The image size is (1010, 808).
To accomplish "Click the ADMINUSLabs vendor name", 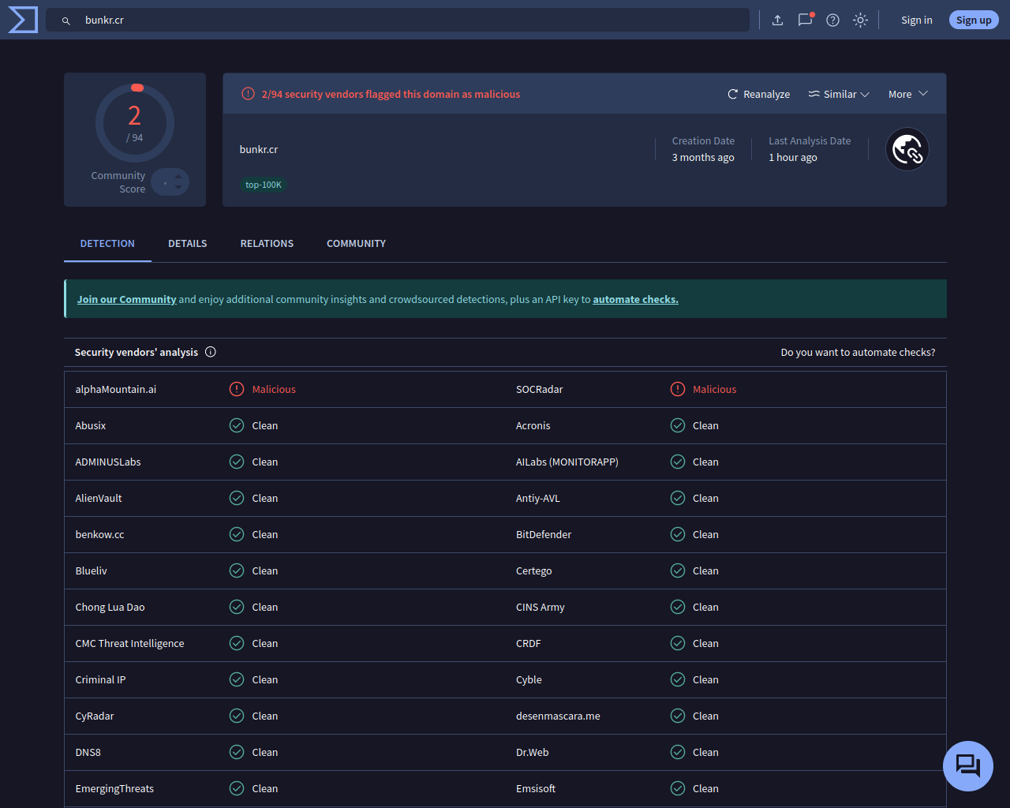I will pos(108,462).
